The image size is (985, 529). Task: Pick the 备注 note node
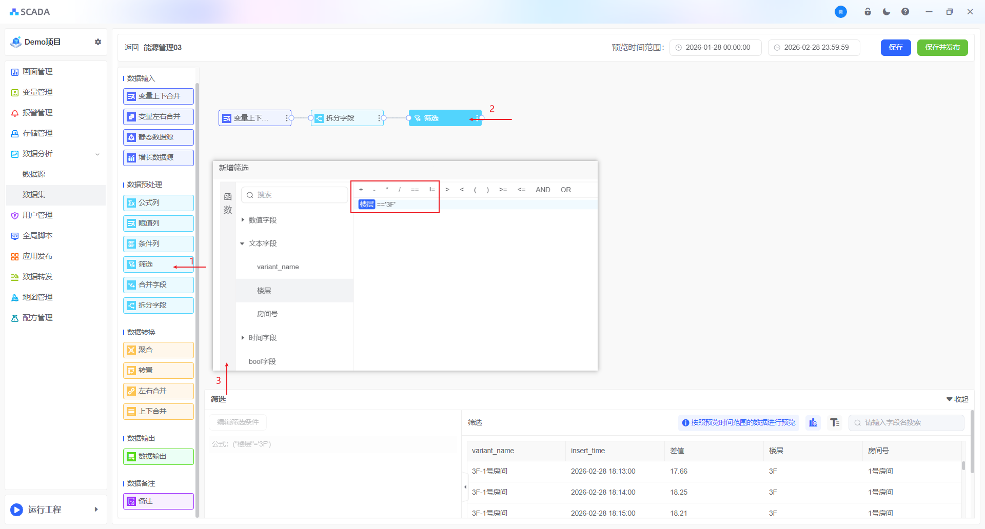pyautogui.click(x=158, y=501)
